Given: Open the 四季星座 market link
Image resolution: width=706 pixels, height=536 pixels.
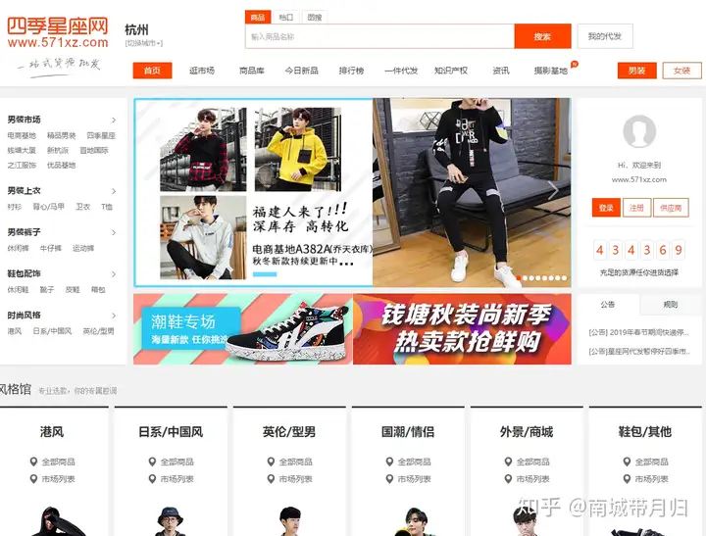Looking at the screenshot, I should click(101, 135).
